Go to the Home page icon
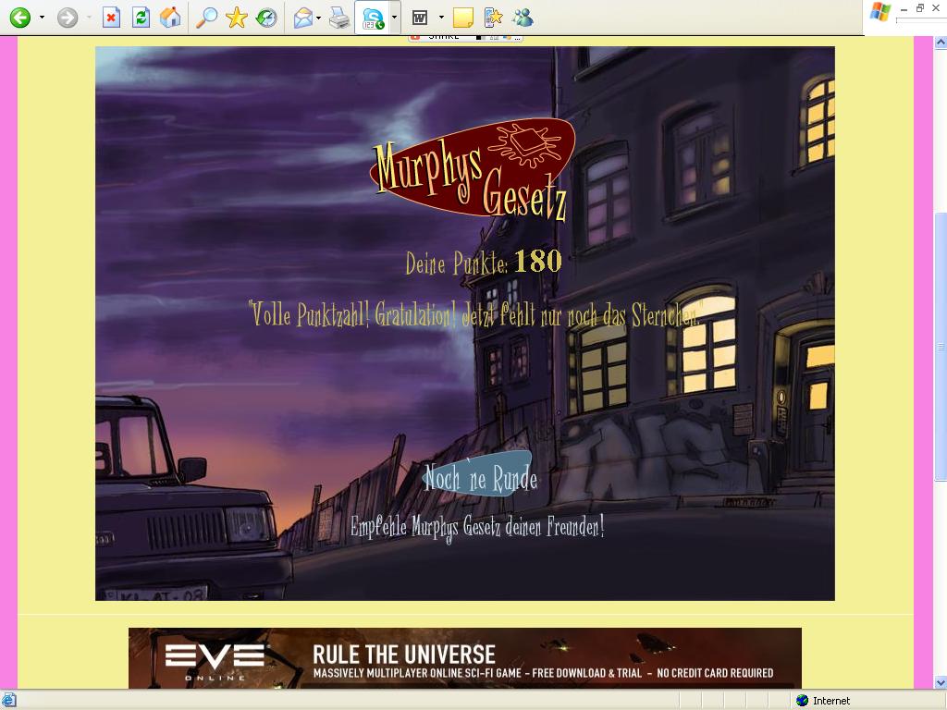Viewport: 947px width, 710px height. [170, 18]
